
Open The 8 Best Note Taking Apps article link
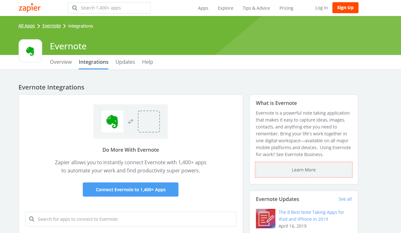click(x=311, y=216)
